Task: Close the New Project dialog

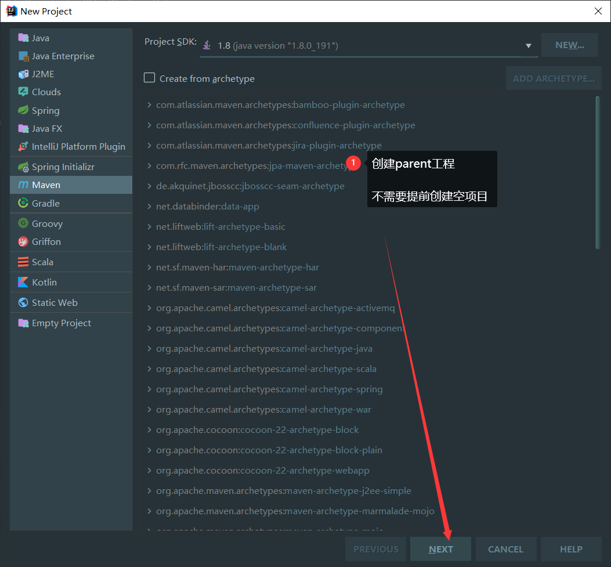Action: (598, 11)
